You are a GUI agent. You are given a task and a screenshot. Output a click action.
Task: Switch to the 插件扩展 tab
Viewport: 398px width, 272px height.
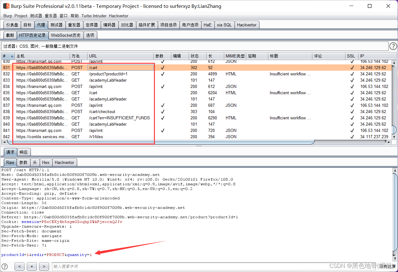click(x=147, y=25)
